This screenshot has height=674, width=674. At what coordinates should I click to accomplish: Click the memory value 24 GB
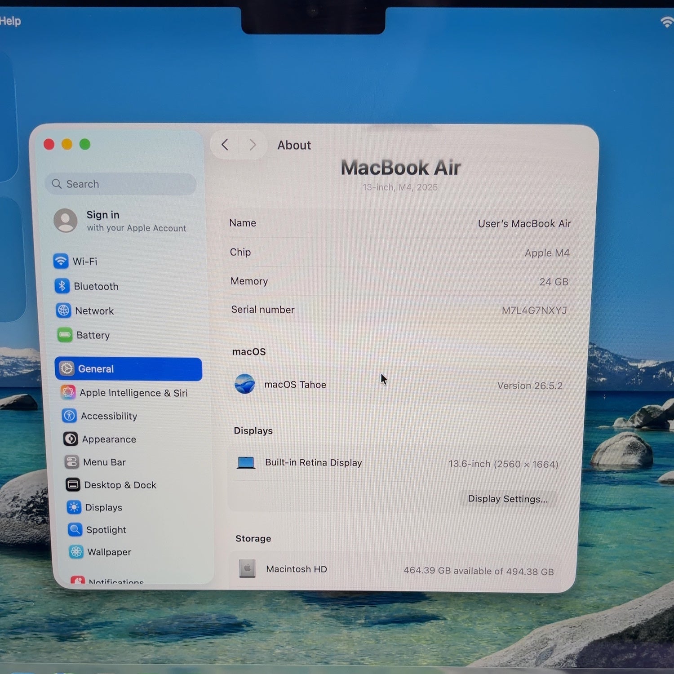tap(554, 282)
